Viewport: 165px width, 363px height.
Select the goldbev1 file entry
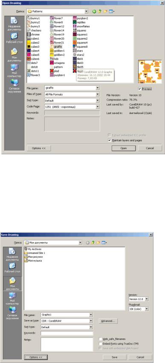pos(57,51)
